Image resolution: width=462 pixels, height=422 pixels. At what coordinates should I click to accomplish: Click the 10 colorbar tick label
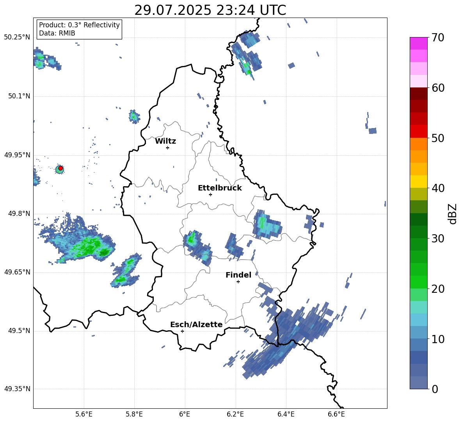click(438, 339)
